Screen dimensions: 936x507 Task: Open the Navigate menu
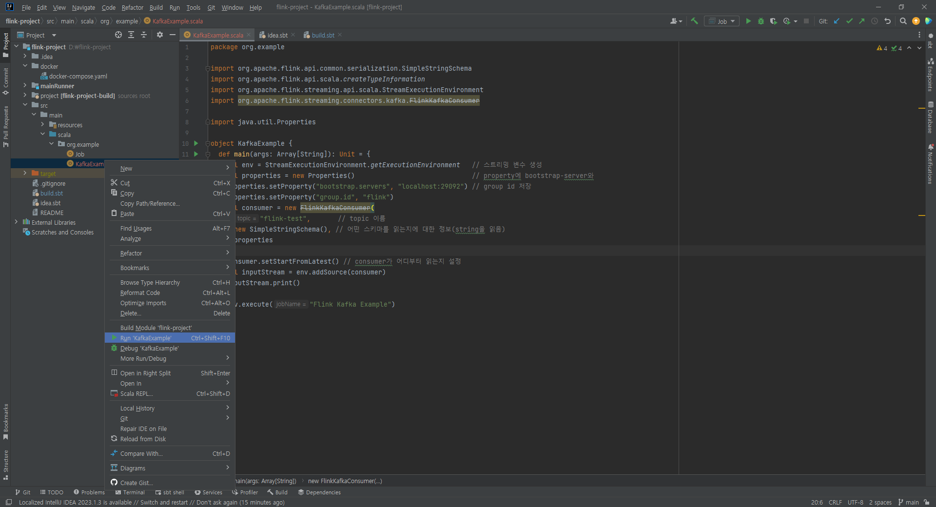[x=83, y=7]
